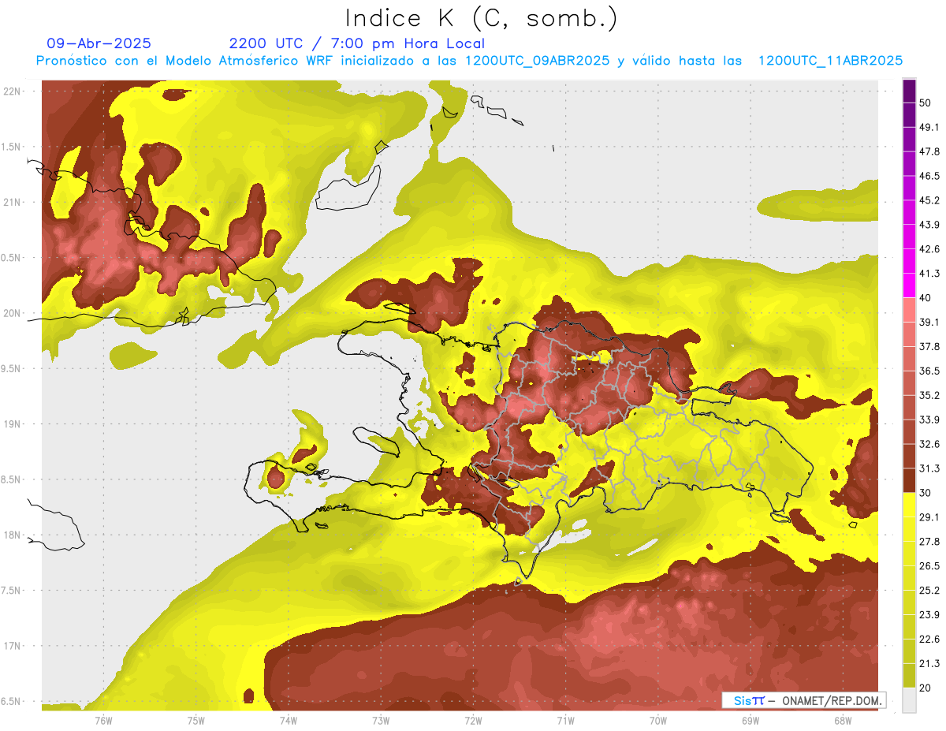Click the "29.1" value on the color scale
Screen dimensions: 946x731
[929, 517]
